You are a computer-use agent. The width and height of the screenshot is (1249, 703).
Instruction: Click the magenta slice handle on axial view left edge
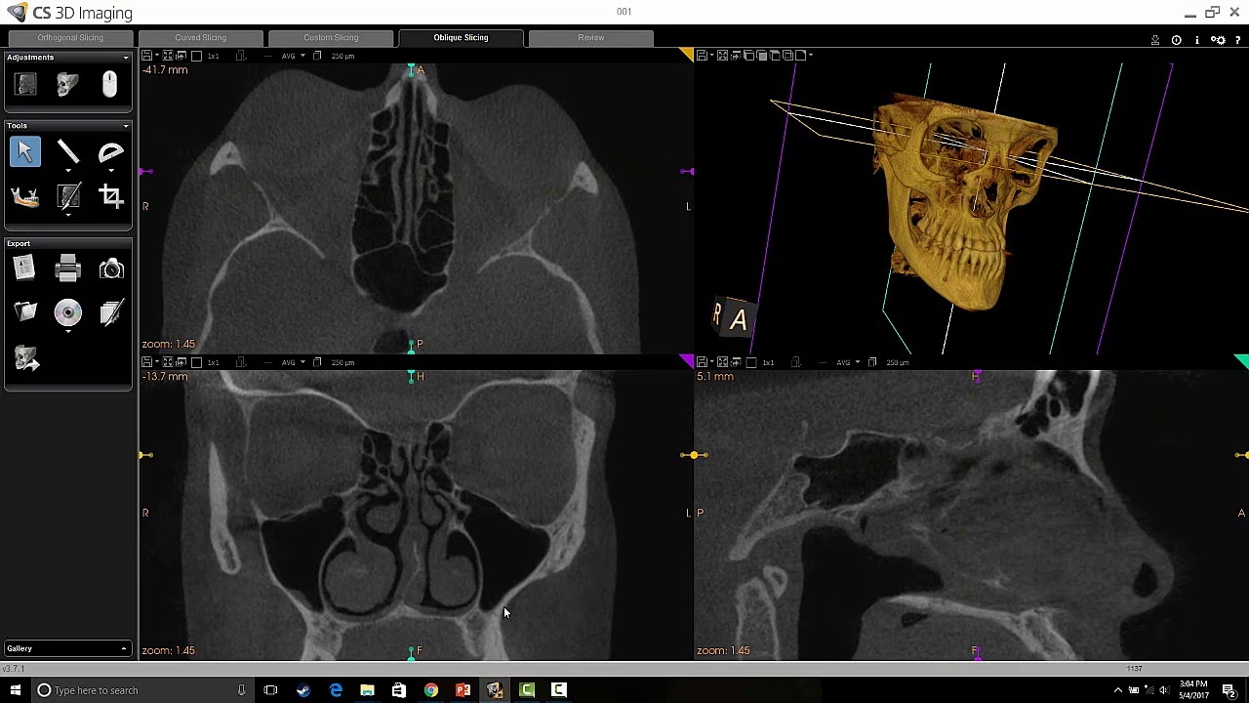(x=145, y=172)
